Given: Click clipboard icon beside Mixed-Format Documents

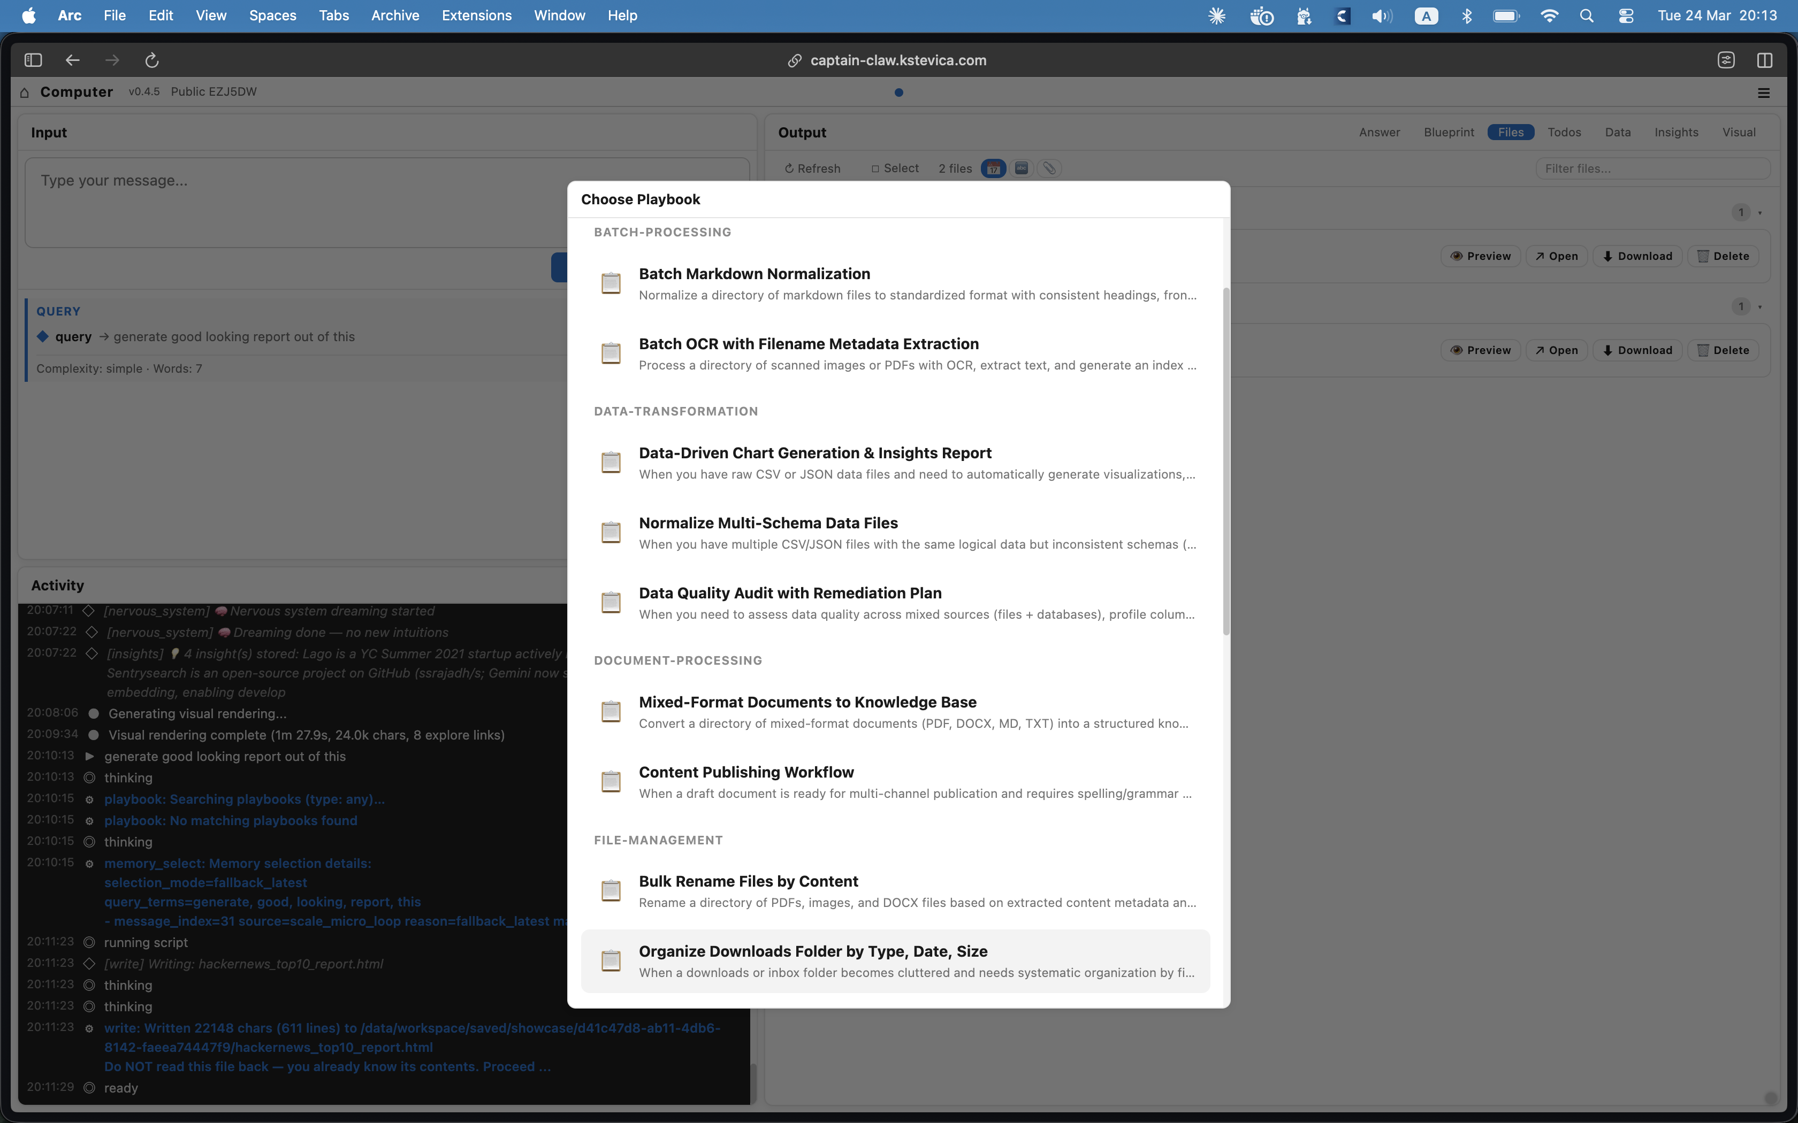Looking at the screenshot, I should coord(611,711).
